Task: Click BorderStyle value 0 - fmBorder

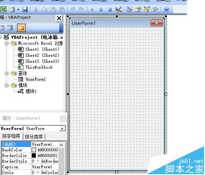Action: click(x=45, y=161)
